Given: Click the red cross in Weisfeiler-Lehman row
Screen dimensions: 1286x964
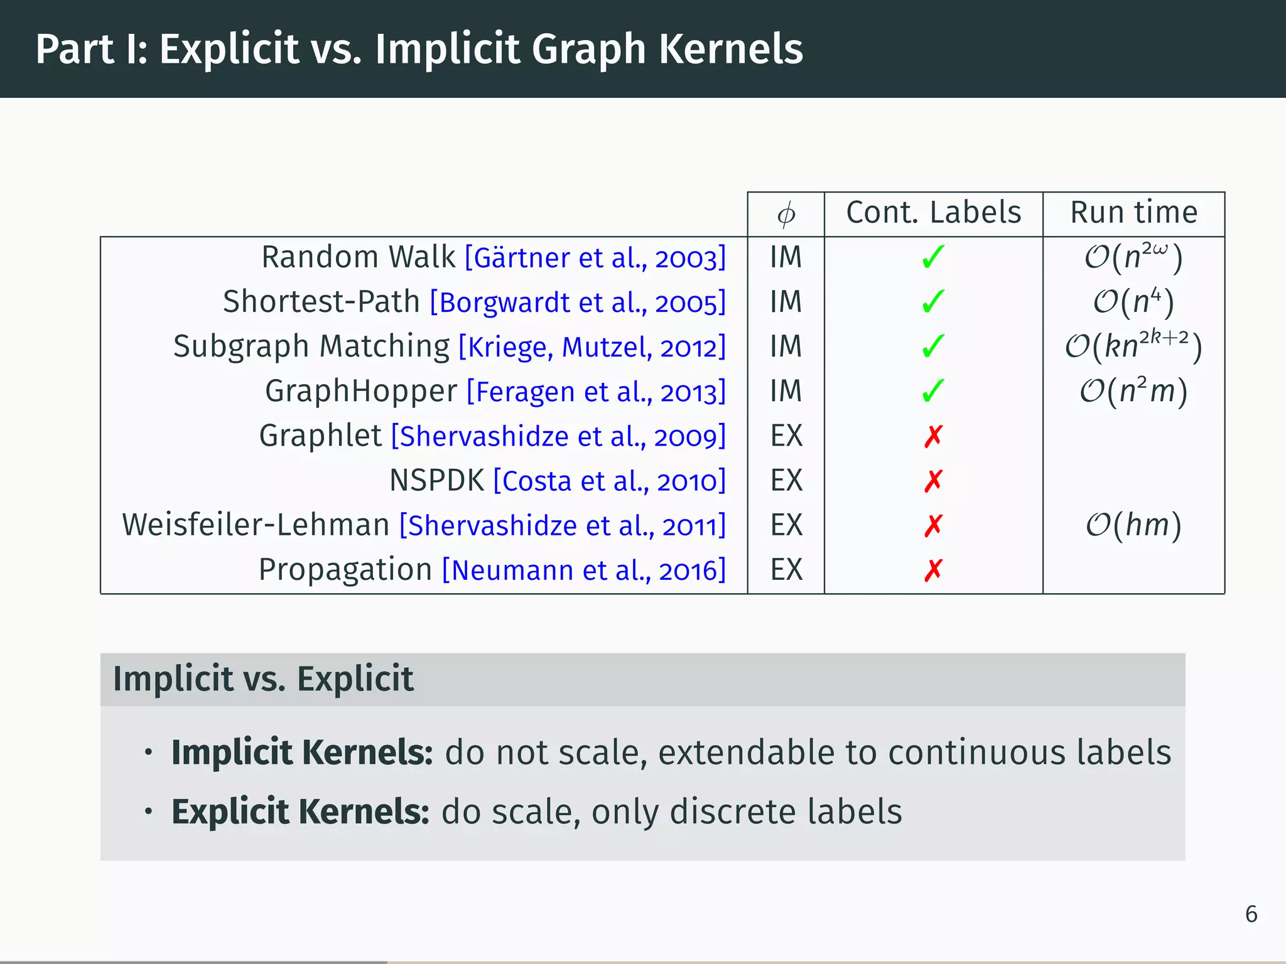Looking at the screenshot, I should pyautogui.click(x=933, y=525).
